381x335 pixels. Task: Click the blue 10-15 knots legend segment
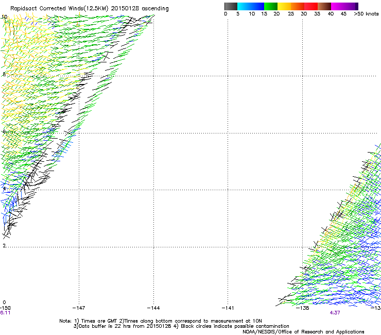tap(257, 6)
